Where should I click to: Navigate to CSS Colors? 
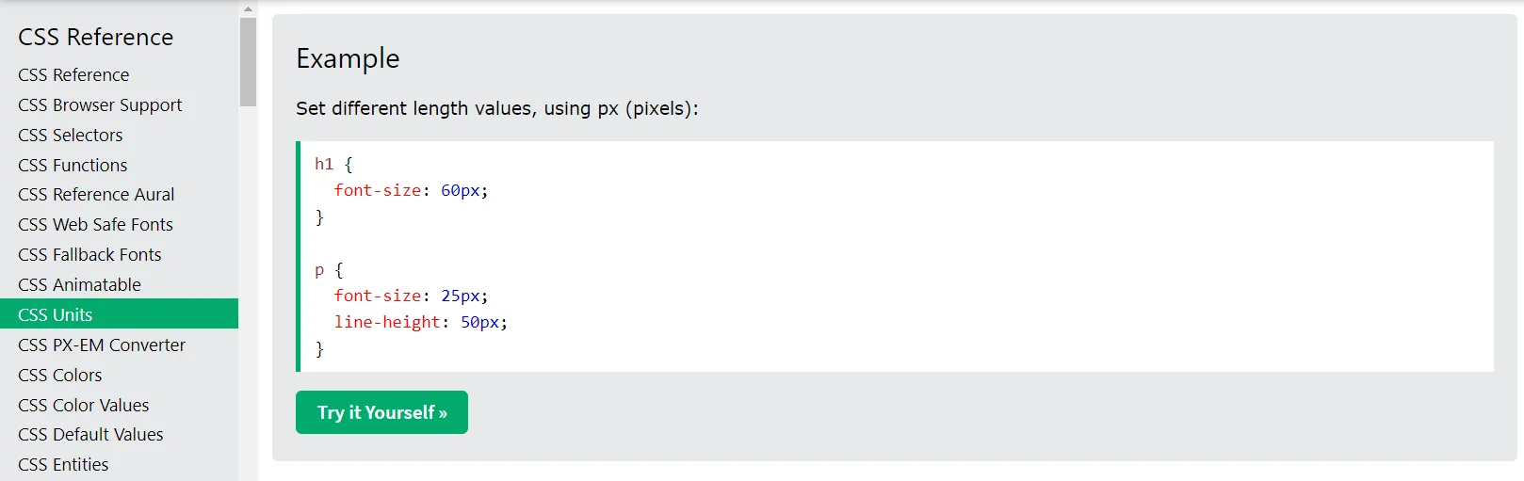(60, 376)
